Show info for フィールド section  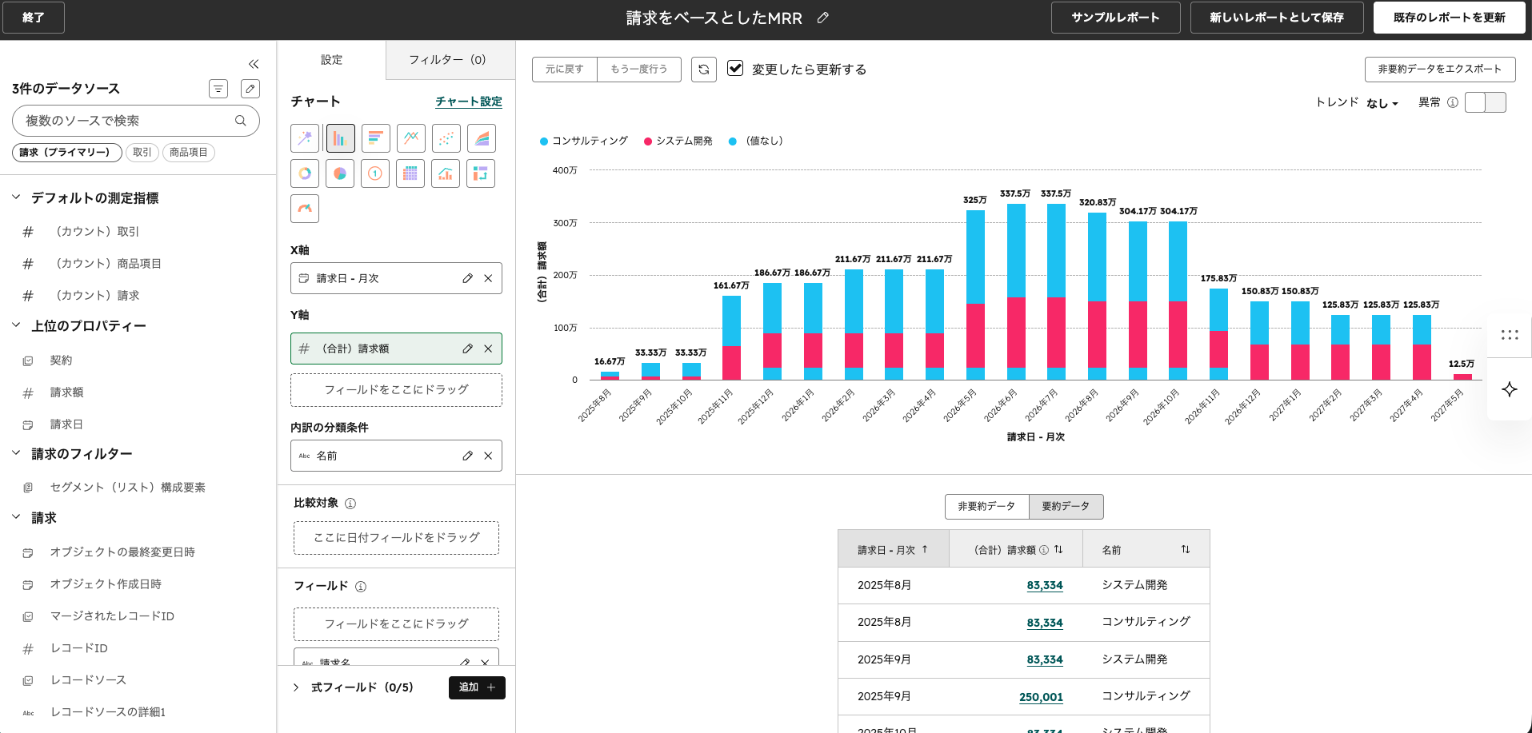[x=361, y=587]
